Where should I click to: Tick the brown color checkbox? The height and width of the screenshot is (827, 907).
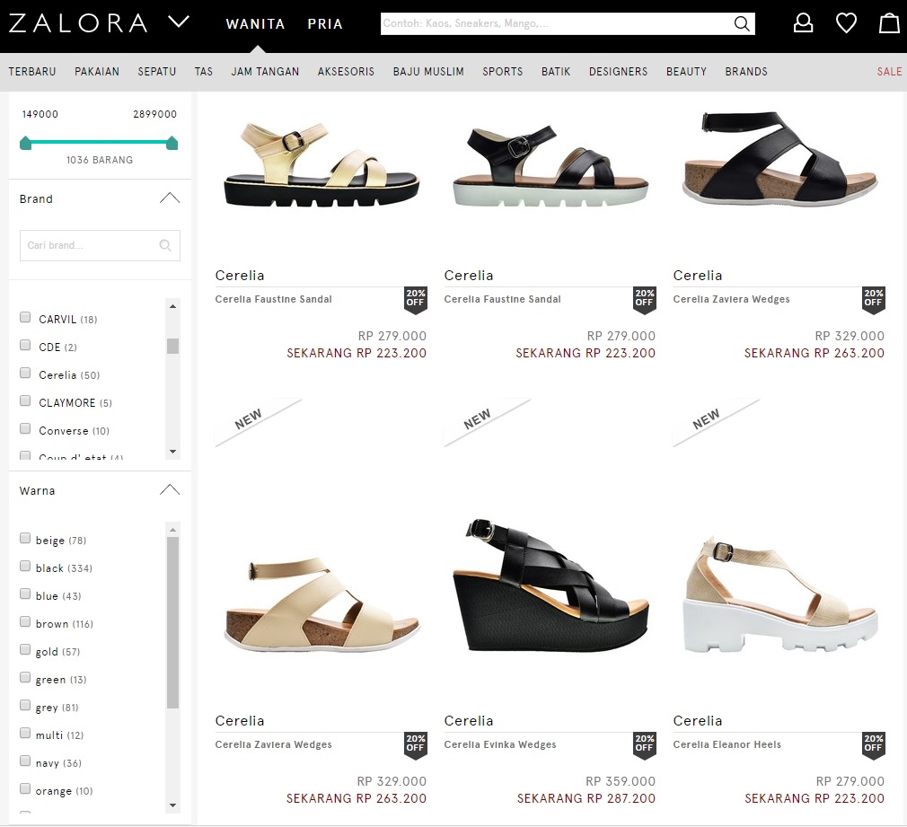(25, 621)
